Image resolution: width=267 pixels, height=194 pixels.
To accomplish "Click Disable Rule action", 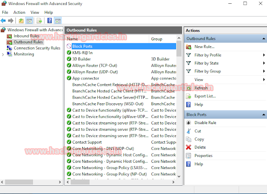I will click(x=205, y=123).
